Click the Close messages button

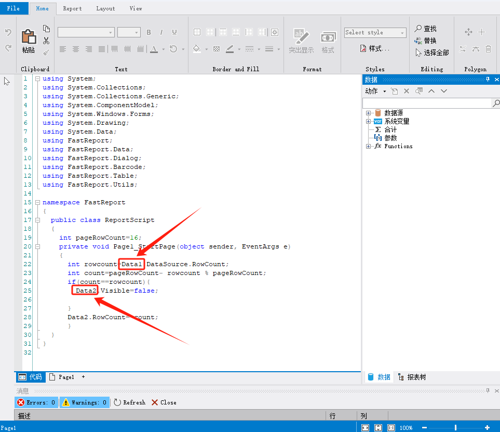pos(164,402)
